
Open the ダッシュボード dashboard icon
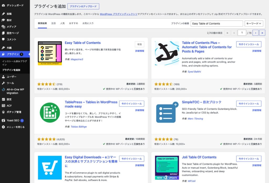(x=3, y=5)
